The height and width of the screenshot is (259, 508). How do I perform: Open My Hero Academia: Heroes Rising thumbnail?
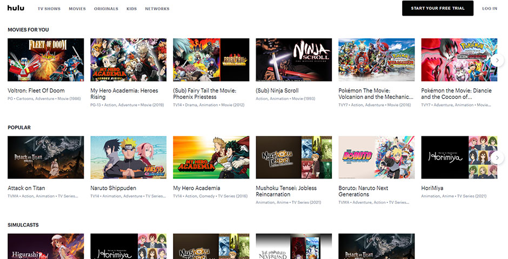click(128, 59)
